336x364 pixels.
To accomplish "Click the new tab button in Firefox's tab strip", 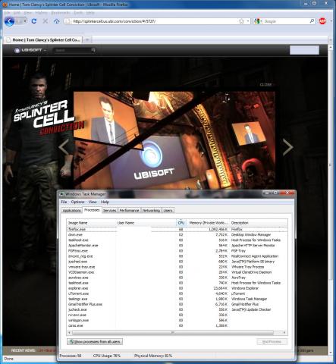I will tap(87, 40).
